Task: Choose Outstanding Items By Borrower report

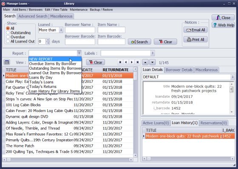Action: tap(55, 68)
